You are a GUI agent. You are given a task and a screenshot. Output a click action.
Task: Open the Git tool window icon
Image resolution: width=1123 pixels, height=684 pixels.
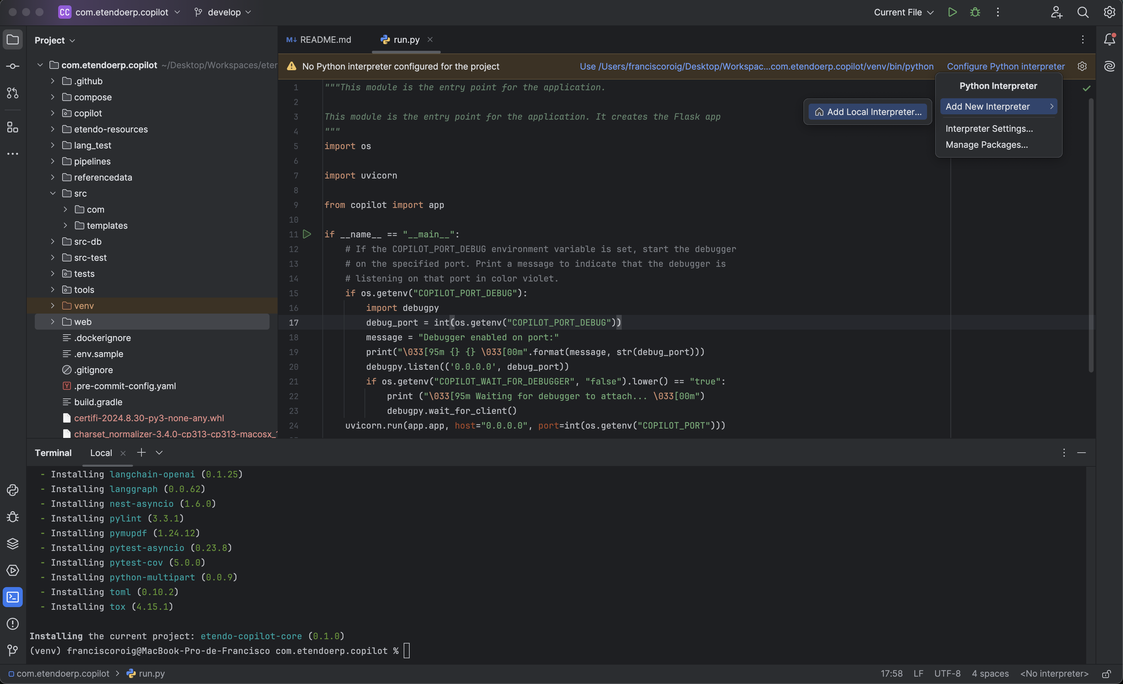tap(13, 650)
